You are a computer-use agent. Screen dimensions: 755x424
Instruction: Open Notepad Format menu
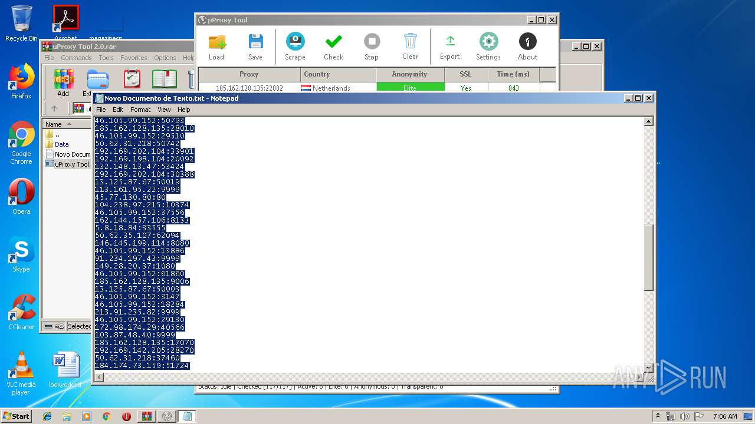(x=140, y=110)
